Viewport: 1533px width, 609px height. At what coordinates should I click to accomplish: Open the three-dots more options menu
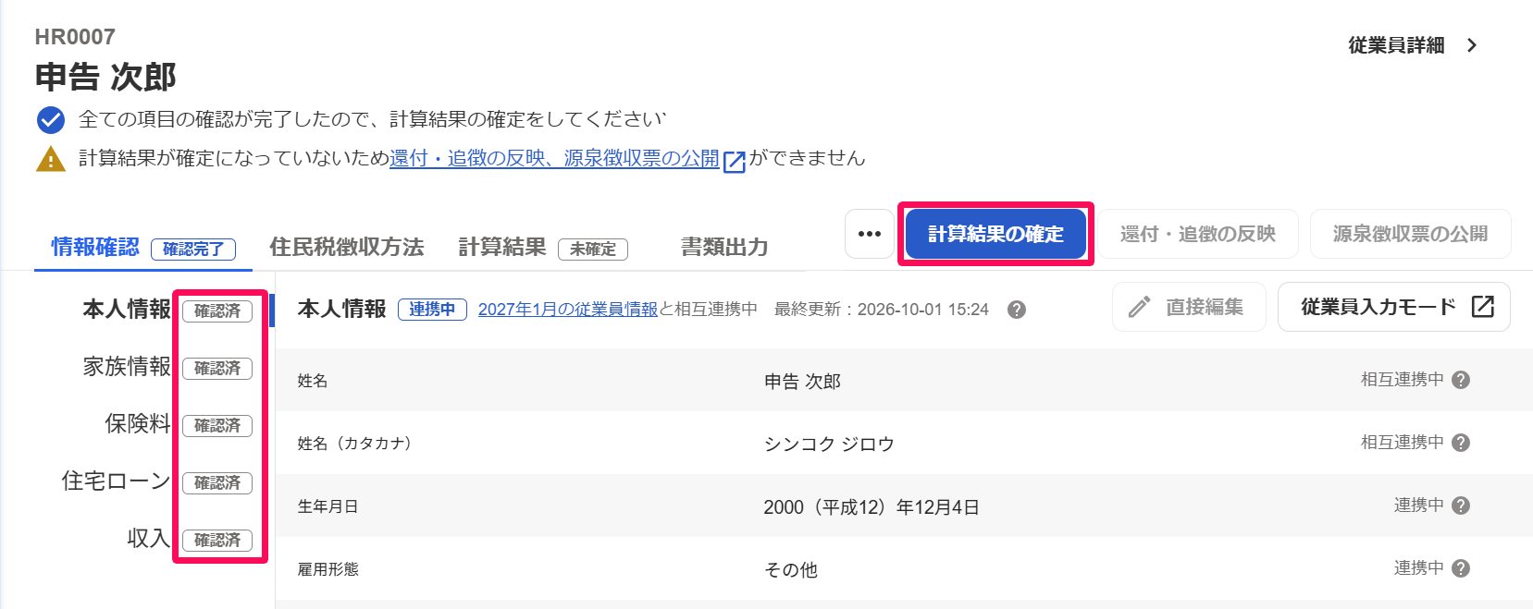[870, 234]
